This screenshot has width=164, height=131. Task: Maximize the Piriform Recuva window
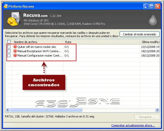[x=152, y=6]
